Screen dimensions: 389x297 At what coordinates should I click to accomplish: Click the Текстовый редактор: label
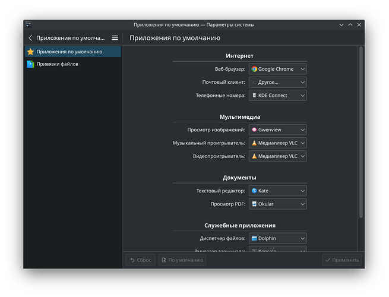[220, 191]
